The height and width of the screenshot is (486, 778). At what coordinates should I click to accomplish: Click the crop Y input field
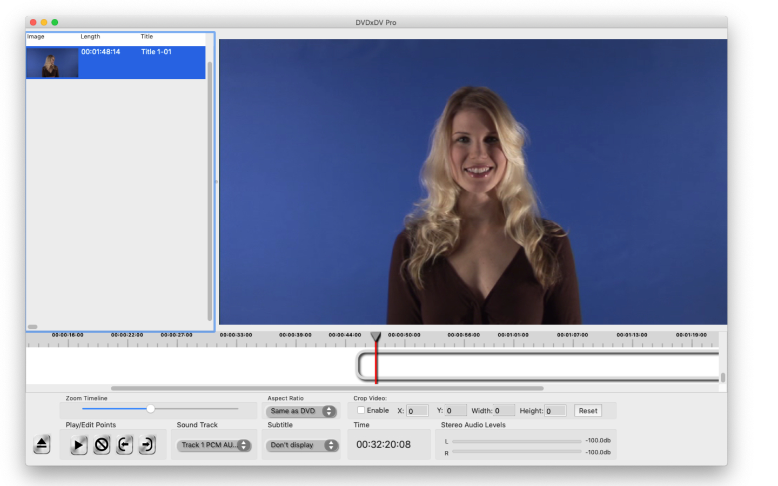pyautogui.click(x=455, y=411)
